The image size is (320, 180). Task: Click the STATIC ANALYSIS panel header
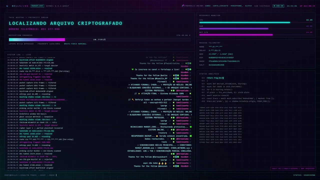[209, 74]
